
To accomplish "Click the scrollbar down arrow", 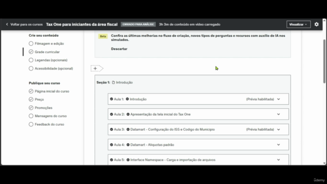I will point(324,163).
